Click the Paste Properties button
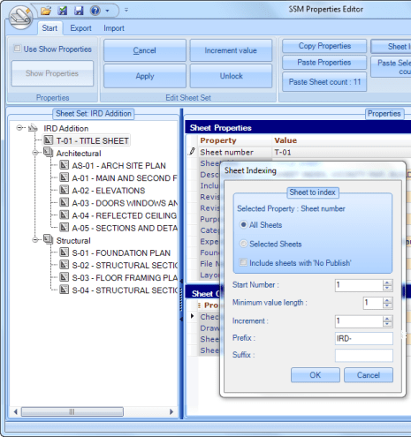 click(x=324, y=63)
